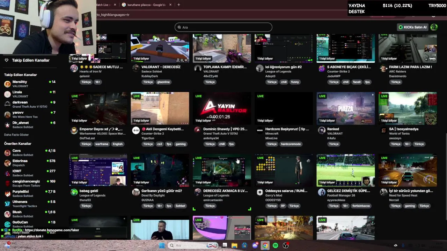Click JadeAWP streamer avatar icon
This screenshot has height=251, width=447.
pyautogui.click(x=322, y=68)
